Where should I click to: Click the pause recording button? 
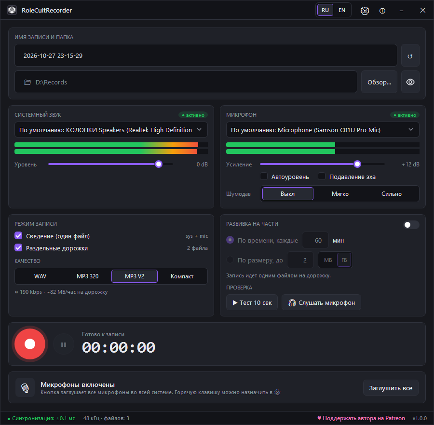64,344
